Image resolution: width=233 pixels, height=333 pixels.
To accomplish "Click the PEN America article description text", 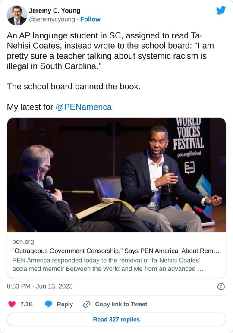I will (x=108, y=264).
